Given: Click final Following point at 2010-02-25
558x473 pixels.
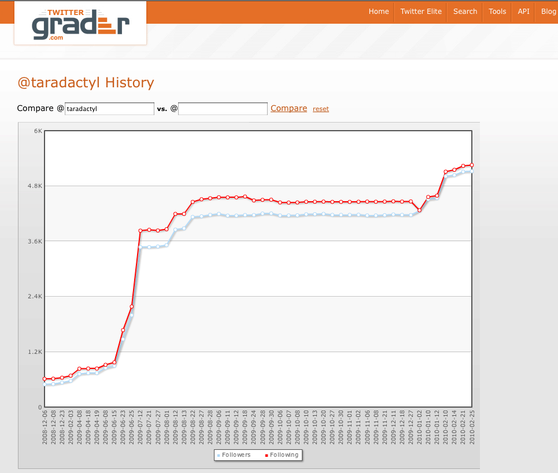Looking at the screenshot, I should [472, 165].
